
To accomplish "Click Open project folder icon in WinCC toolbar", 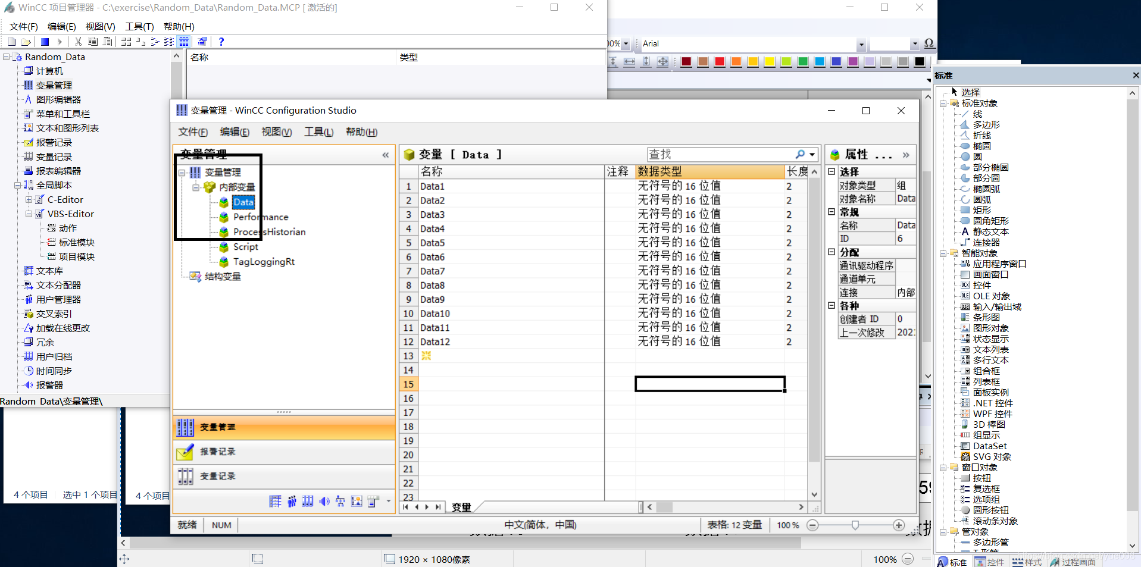I will coord(26,42).
